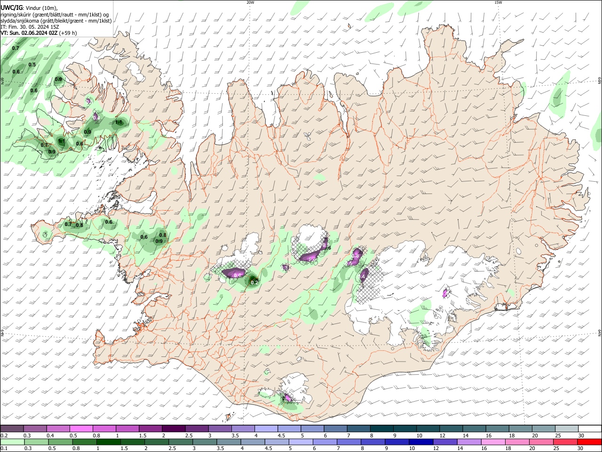Click the 'IT: Fim. 30. 05. 2024 15Z' line
The image size is (602, 452).
pos(30,27)
